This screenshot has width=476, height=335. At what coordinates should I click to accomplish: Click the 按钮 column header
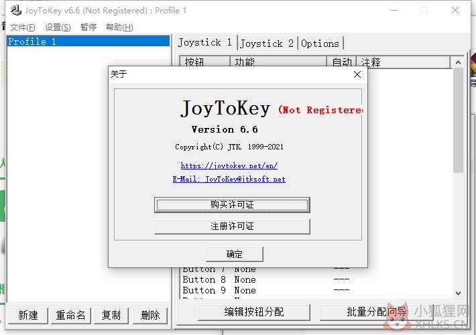[x=204, y=62]
